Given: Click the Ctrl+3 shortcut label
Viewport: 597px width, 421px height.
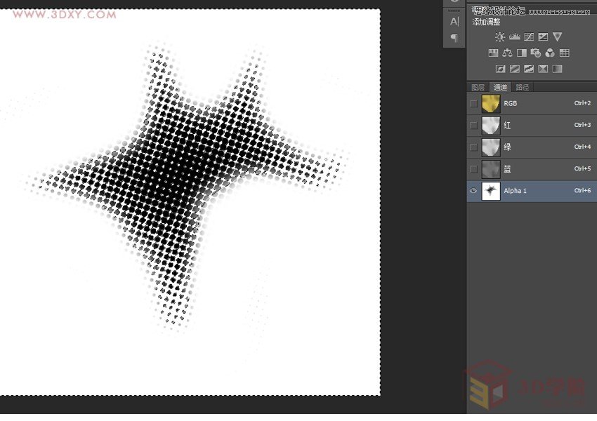Looking at the screenshot, I should coord(582,125).
